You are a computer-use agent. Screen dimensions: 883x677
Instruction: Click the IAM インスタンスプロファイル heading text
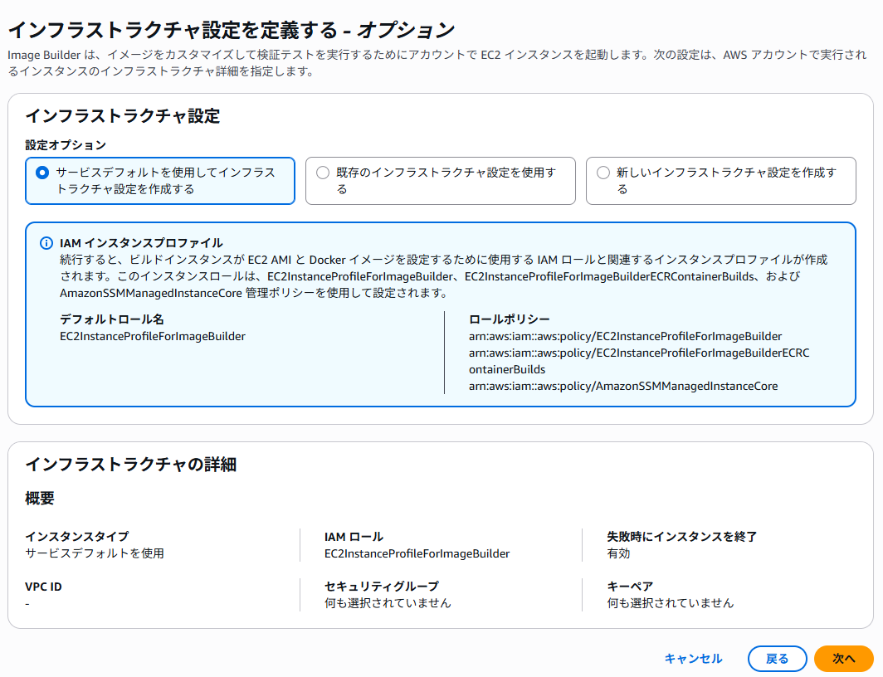[141, 243]
